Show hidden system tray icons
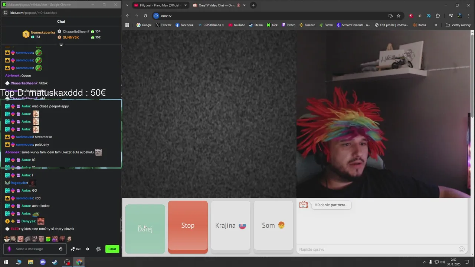Screen dimensions: 475x267 (x=425, y=262)
